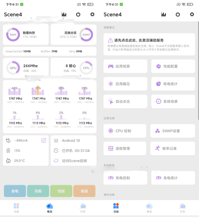Select the 省电 power-saving mode
The width and height of the screenshot is (199, 217).
click(x=15, y=191)
